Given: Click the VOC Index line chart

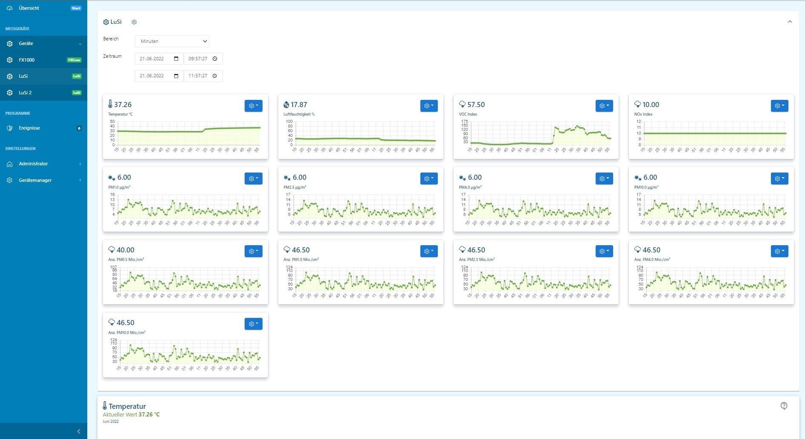Looking at the screenshot, I should pyautogui.click(x=536, y=136).
